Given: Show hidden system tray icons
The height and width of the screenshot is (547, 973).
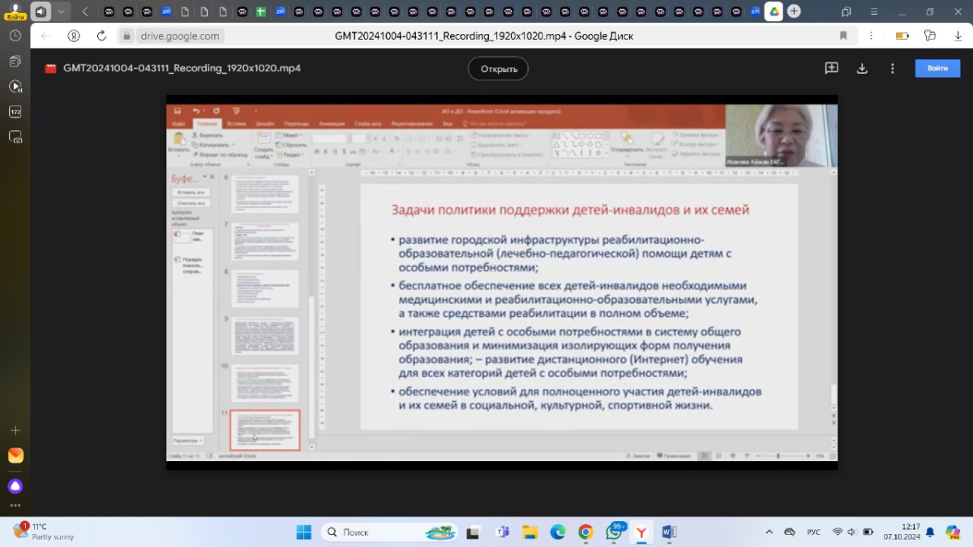Looking at the screenshot, I should 769,532.
